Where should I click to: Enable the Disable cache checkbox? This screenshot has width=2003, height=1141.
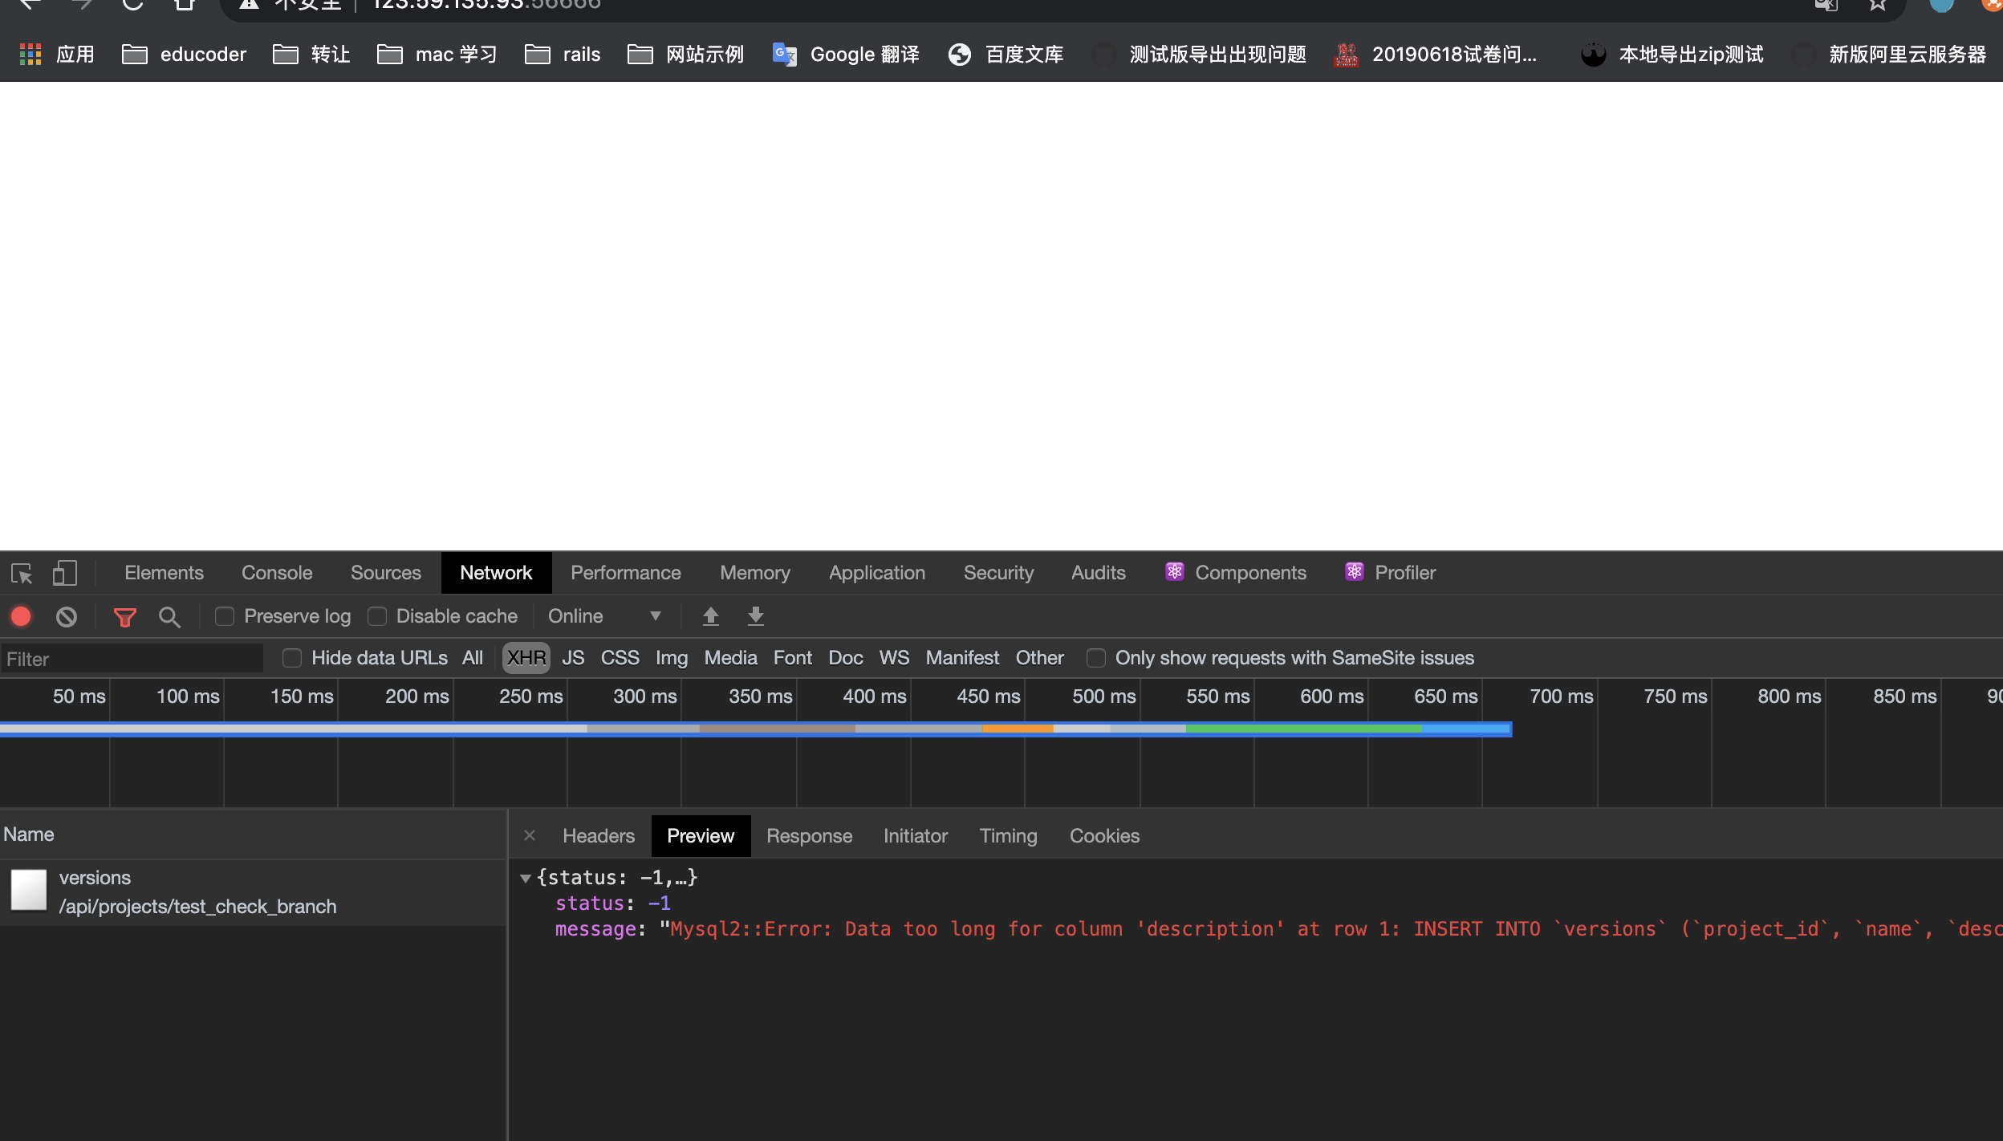pyautogui.click(x=377, y=616)
